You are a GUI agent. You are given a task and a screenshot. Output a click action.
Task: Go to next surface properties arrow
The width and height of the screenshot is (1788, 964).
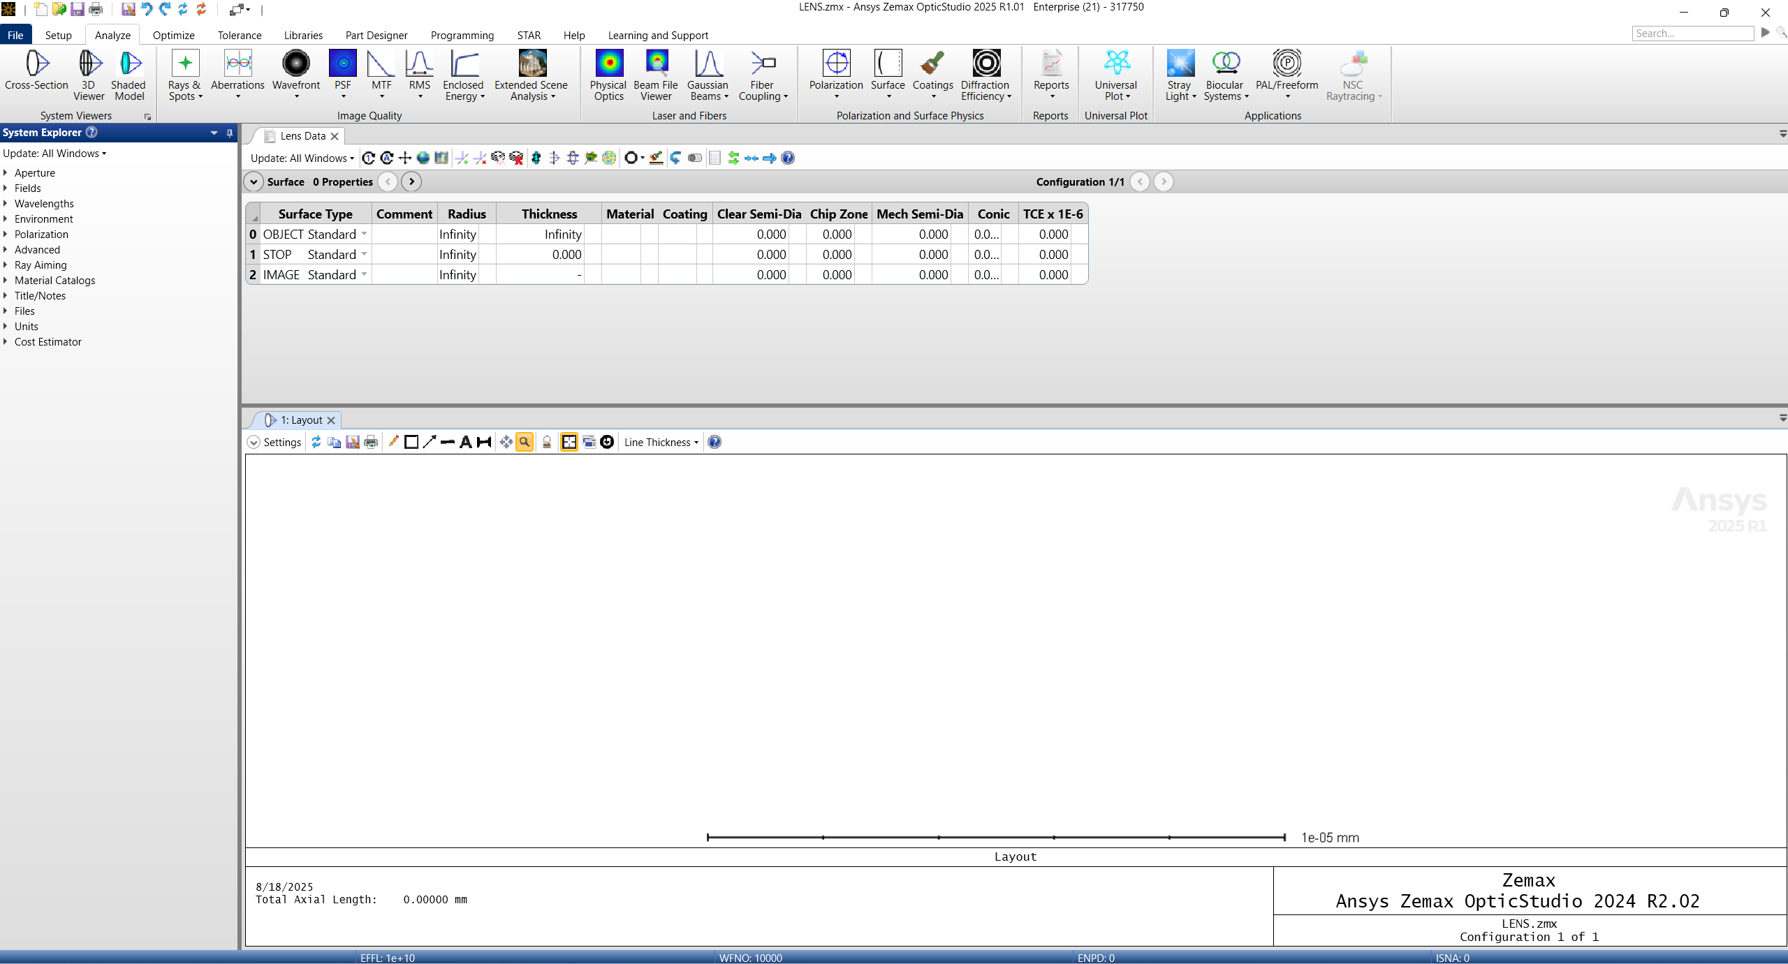pyautogui.click(x=411, y=181)
